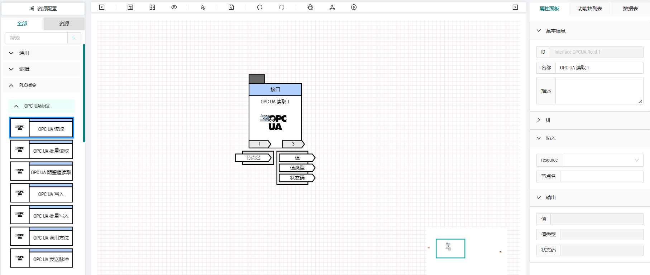The image size is (650, 275).
Task: Click the 节点名 input field in properties
Action: (x=602, y=176)
